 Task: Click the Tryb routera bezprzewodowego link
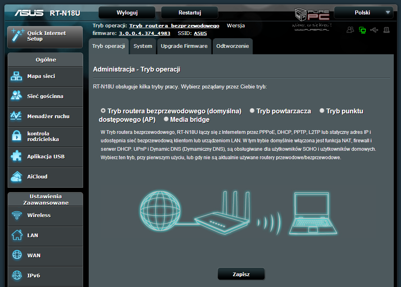[x=174, y=26]
